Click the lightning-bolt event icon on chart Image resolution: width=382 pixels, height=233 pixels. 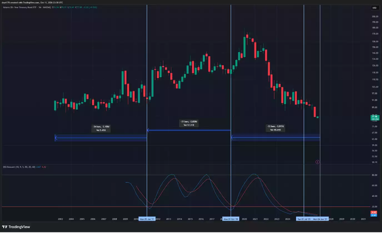click(x=318, y=162)
